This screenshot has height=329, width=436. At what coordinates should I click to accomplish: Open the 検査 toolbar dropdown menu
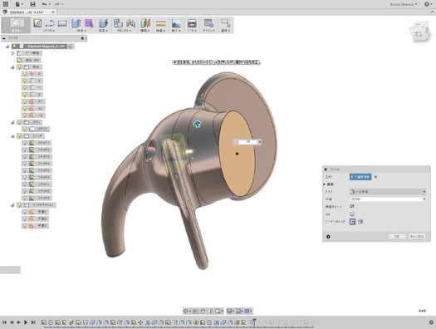160,30
